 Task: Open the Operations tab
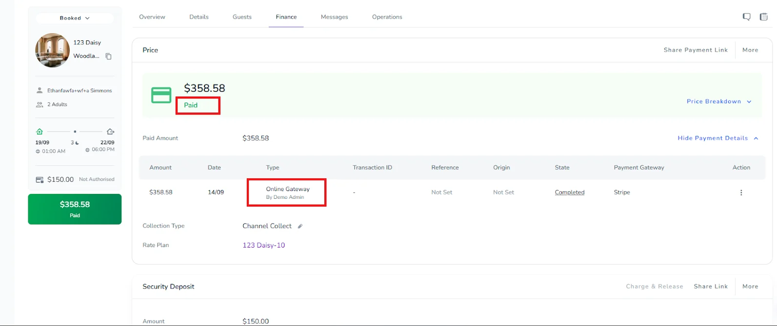click(x=387, y=17)
